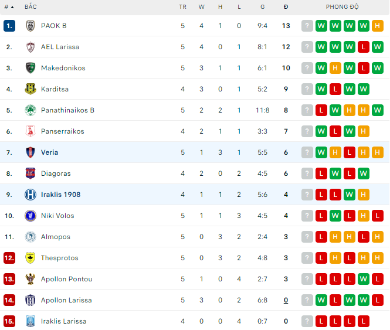Click the AEL Larissa team crest
This screenshot has width=390, height=330.
click(x=30, y=47)
